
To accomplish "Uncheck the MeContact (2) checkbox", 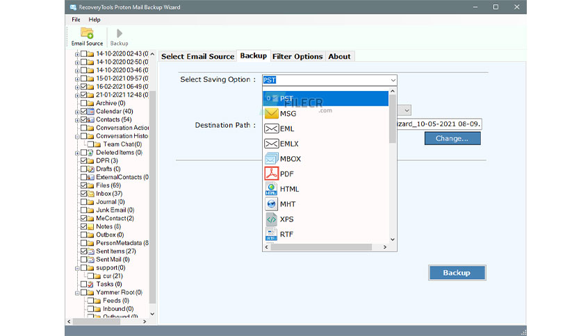I will coord(83,218).
